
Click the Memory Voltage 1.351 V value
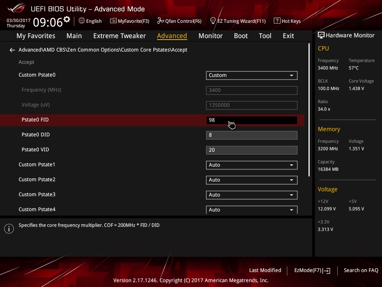click(356, 149)
